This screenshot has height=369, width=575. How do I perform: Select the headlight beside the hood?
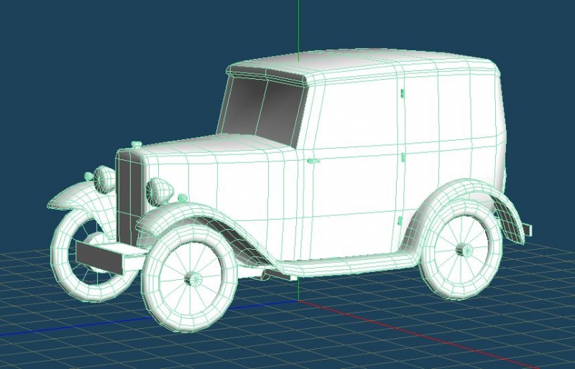(160, 191)
